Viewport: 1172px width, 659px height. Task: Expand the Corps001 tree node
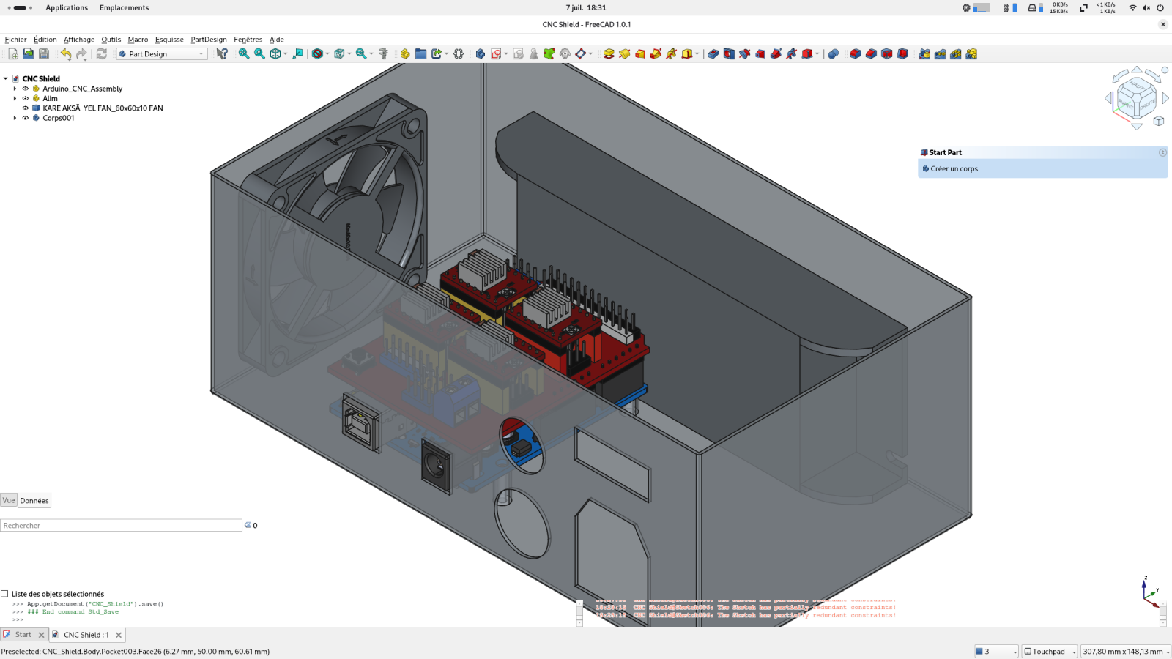(15, 118)
